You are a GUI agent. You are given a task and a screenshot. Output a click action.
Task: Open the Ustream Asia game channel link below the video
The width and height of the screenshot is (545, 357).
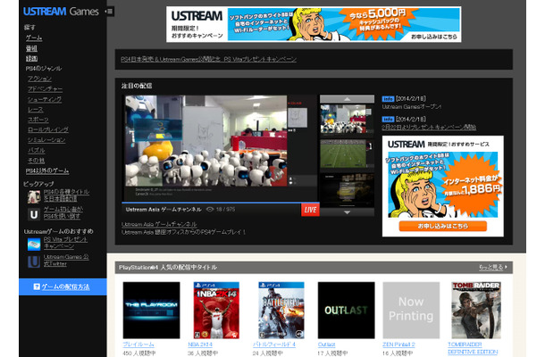[x=159, y=224]
